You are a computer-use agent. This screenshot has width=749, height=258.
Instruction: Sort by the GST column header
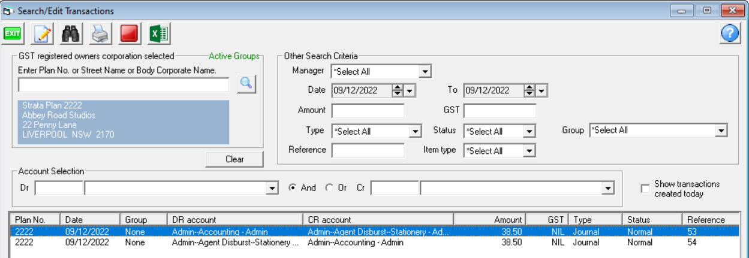547,220
